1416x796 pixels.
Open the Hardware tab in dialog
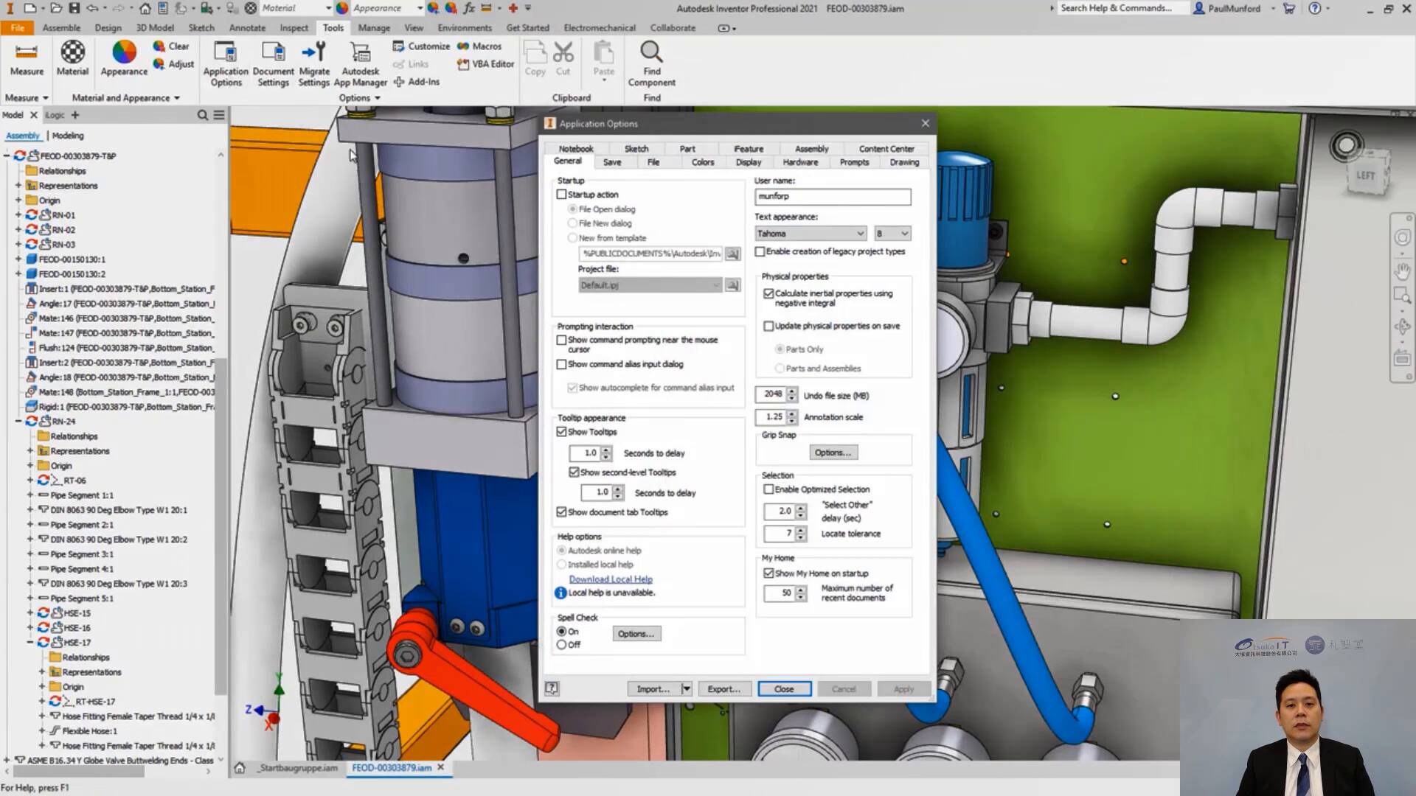[800, 162]
